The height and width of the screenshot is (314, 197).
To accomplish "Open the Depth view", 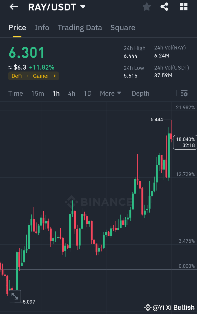I will coord(140,93).
